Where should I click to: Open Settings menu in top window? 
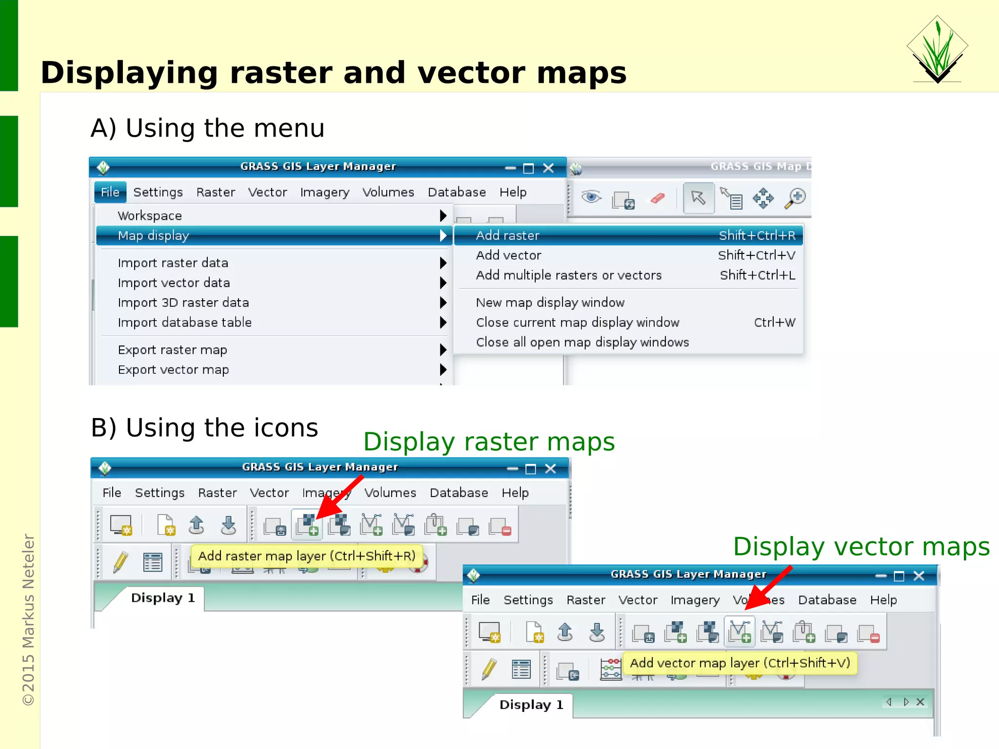click(158, 192)
